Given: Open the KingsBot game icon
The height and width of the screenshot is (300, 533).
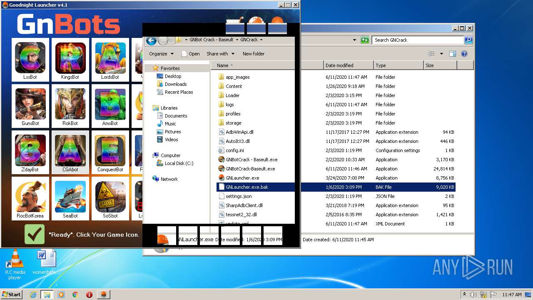Looking at the screenshot, I should [x=70, y=60].
